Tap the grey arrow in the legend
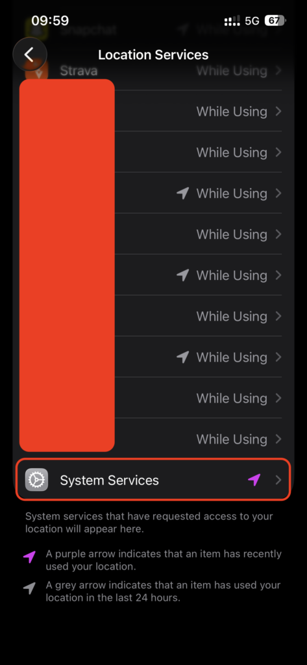Viewport: 307px width, 665px height. coord(29,588)
